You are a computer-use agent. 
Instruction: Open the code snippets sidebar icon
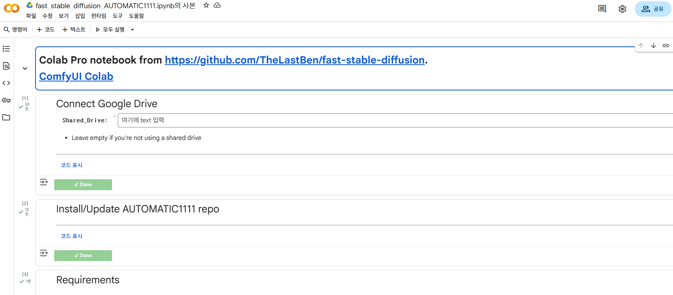(6, 83)
